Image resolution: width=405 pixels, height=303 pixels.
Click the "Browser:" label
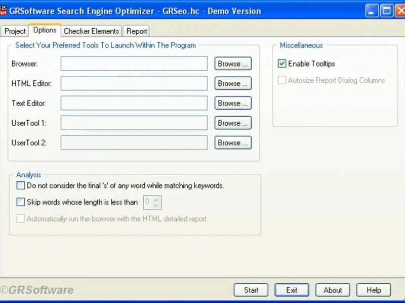[x=24, y=64]
